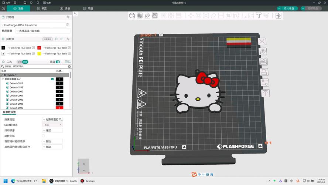Click the add filament icon
The height and width of the screenshot is (185, 328).
coord(57,39)
